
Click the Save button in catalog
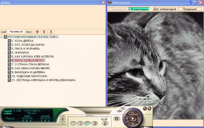click(x=29, y=32)
